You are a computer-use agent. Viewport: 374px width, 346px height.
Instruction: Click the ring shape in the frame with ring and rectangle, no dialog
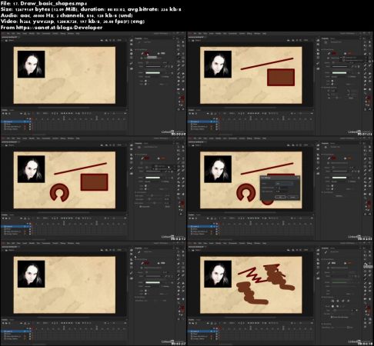(59, 192)
